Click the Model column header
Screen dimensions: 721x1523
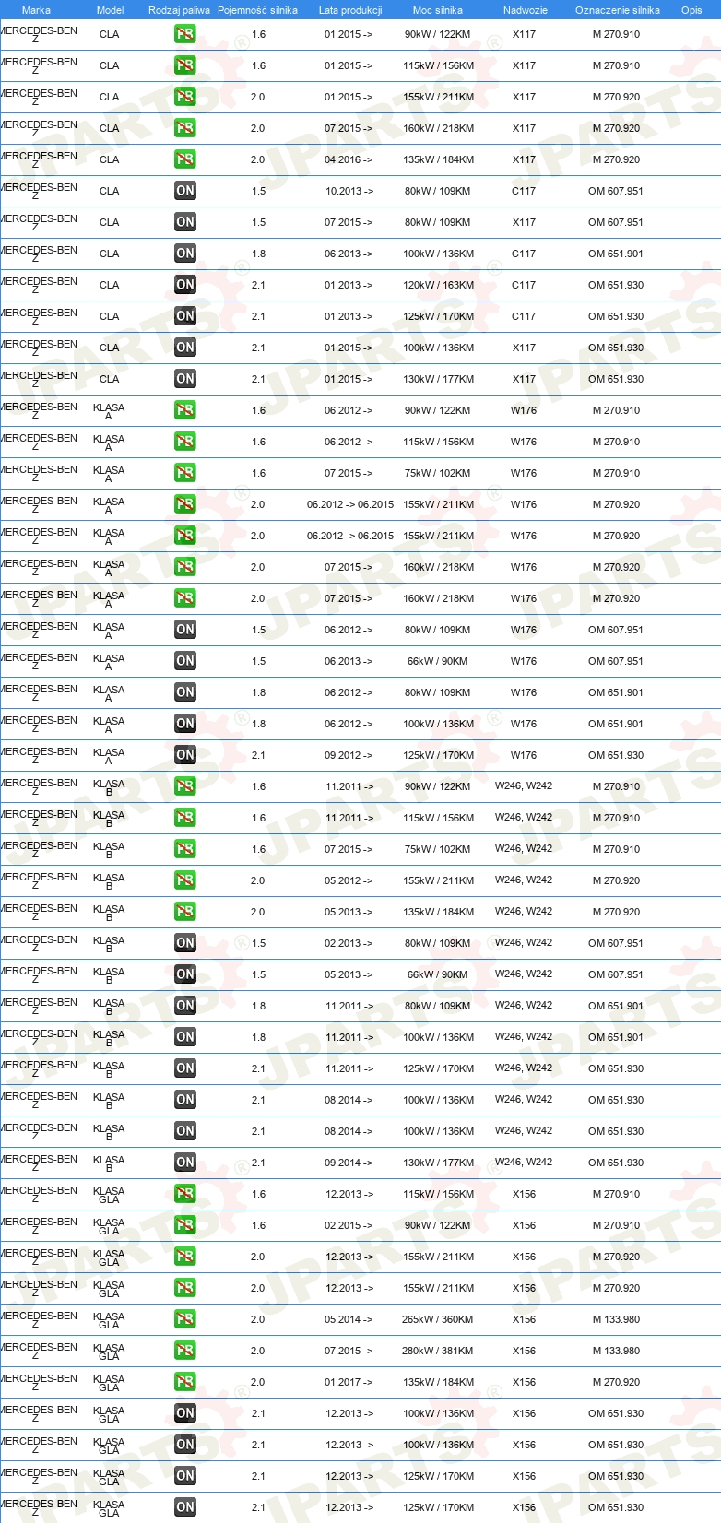(x=110, y=10)
